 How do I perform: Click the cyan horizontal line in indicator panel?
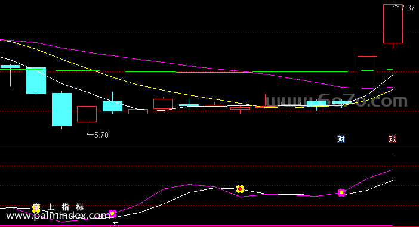point(196,156)
